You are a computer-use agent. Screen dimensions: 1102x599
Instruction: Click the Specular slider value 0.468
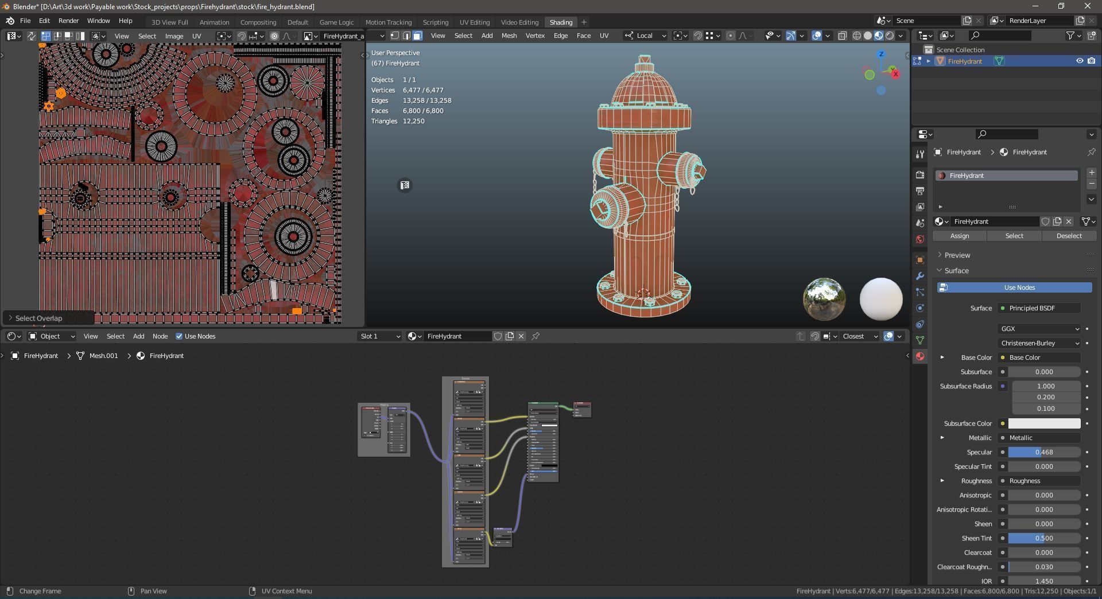[1044, 452]
